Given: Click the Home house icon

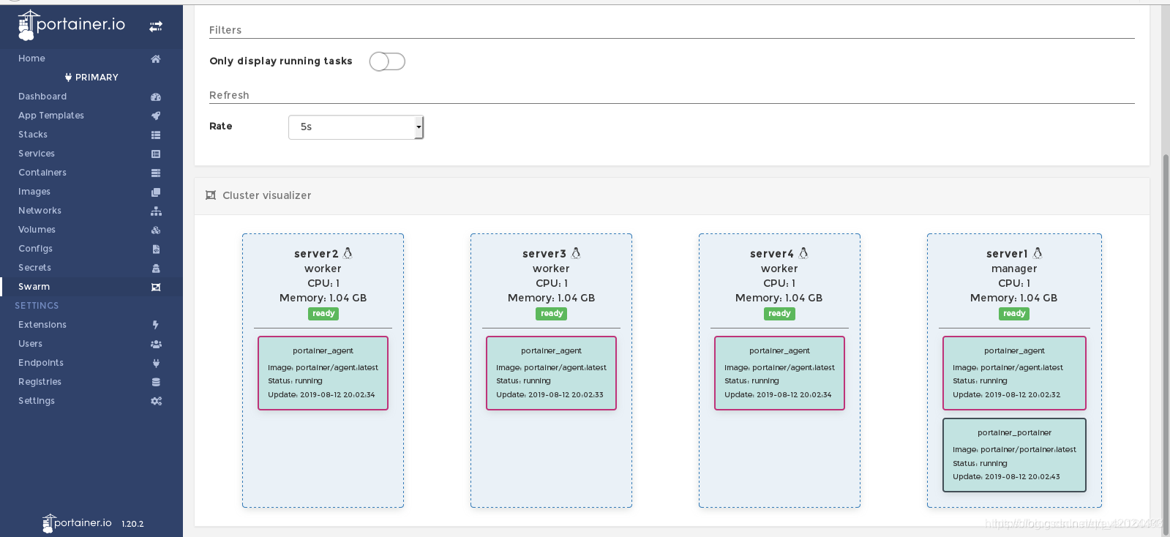Looking at the screenshot, I should click(x=156, y=59).
